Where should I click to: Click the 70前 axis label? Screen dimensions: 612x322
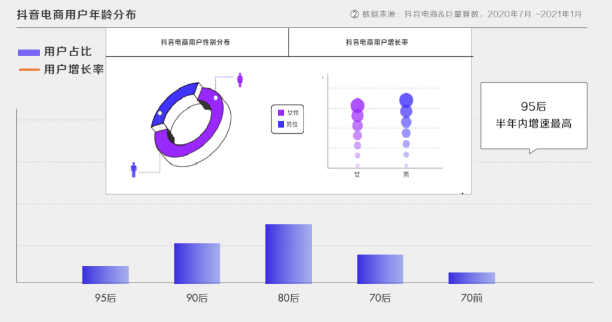point(472,298)
